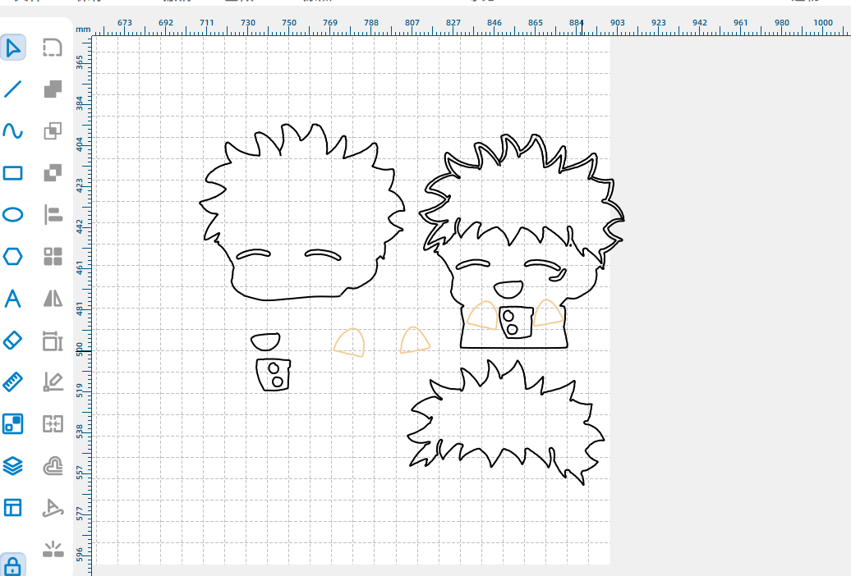Screen dimensions: 851x576
Task: Click the mm unit label on ruler
Action: [83, 29]
